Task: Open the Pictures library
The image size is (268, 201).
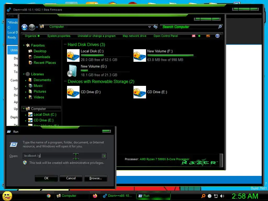Action: coord(40,91)
